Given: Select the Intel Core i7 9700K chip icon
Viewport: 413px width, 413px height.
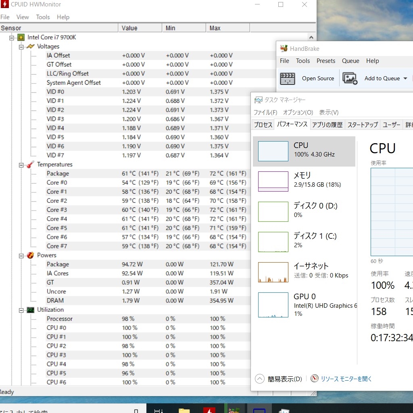Looking at the screenshot, I should pyautogui.click(x=21, y=38).
